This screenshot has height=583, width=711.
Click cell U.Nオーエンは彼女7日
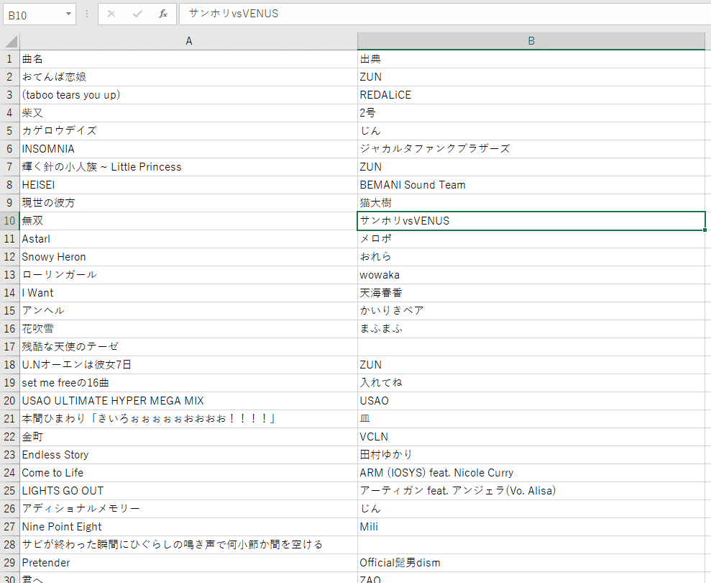click(188, 365)
